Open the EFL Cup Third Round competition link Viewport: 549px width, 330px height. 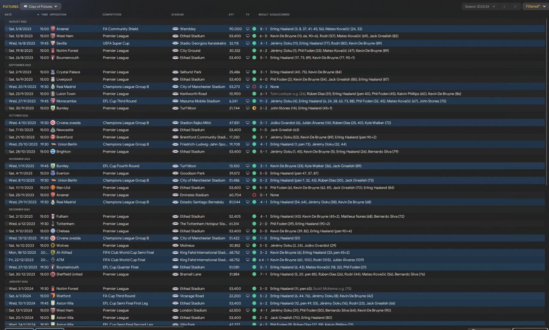120,101
